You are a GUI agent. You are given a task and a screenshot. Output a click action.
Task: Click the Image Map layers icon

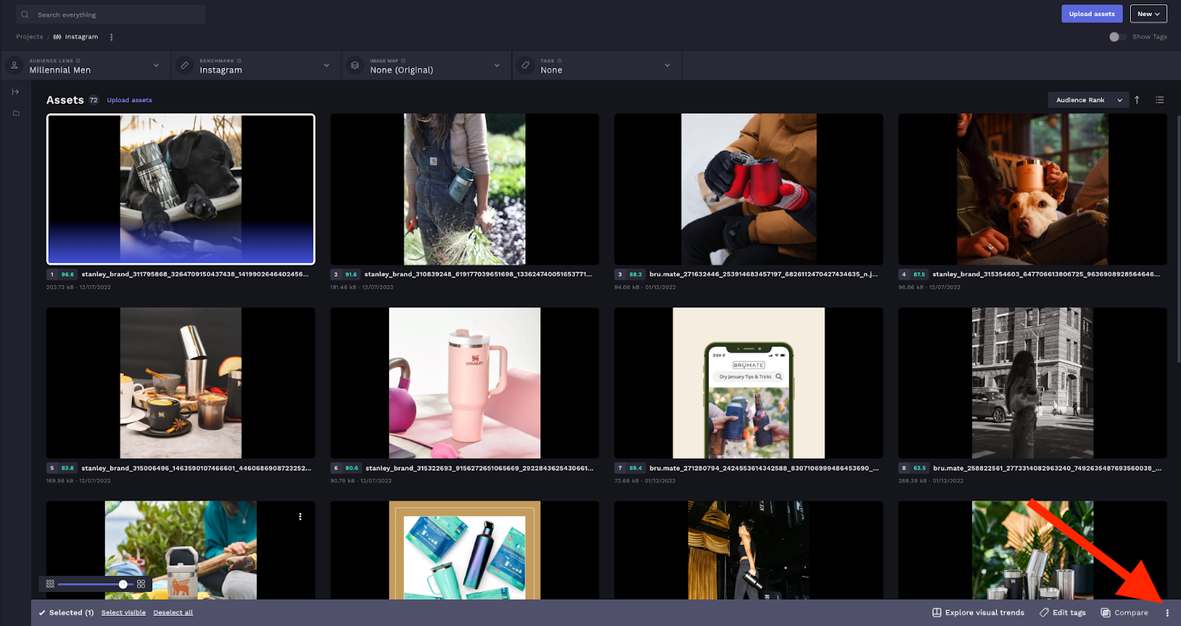point(355,66)
